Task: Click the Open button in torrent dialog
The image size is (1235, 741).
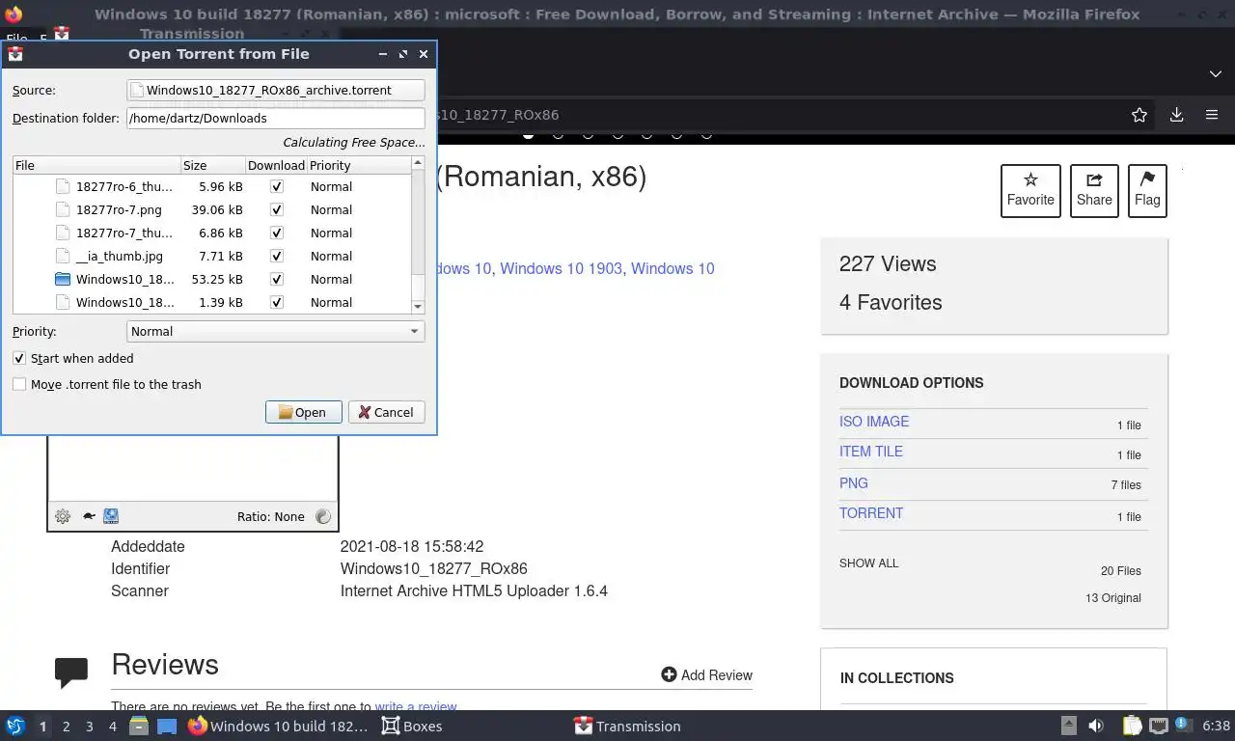Action: tap(303, 412)
